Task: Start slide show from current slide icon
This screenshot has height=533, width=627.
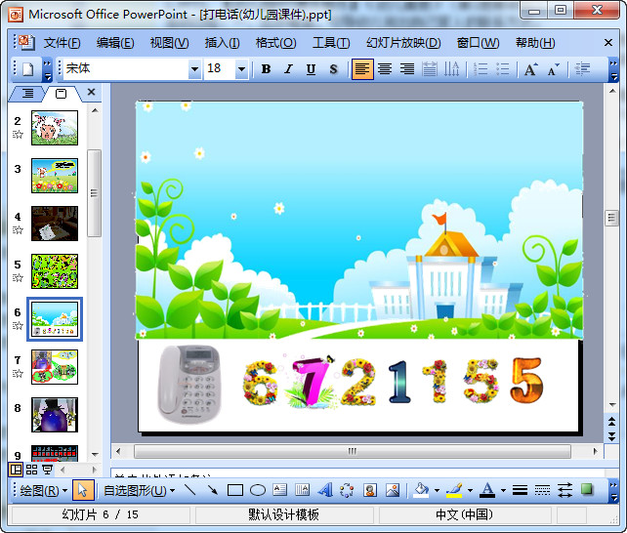Action: 48,470
